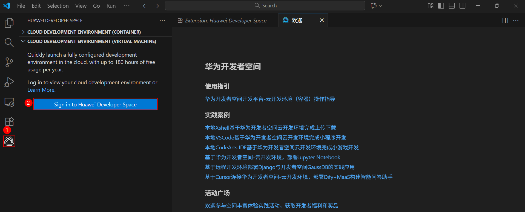Image resolution: width=525 pixels, height=212 pixels.
Task: Follow the Learn More link
Action: coord(41,90)
